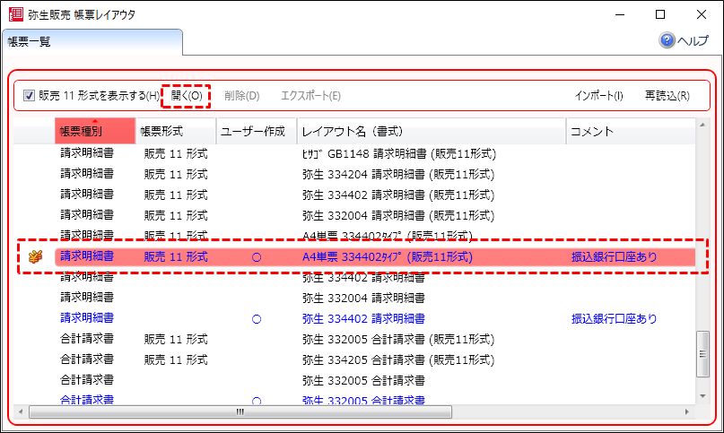
Task: Click the 再読込(R) button
Action: pos(667,96)
